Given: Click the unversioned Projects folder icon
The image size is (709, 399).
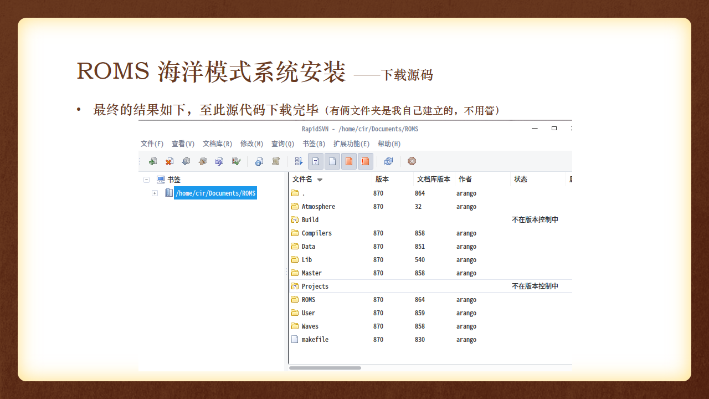Looking at the screenshot, I should coord(295,286).
